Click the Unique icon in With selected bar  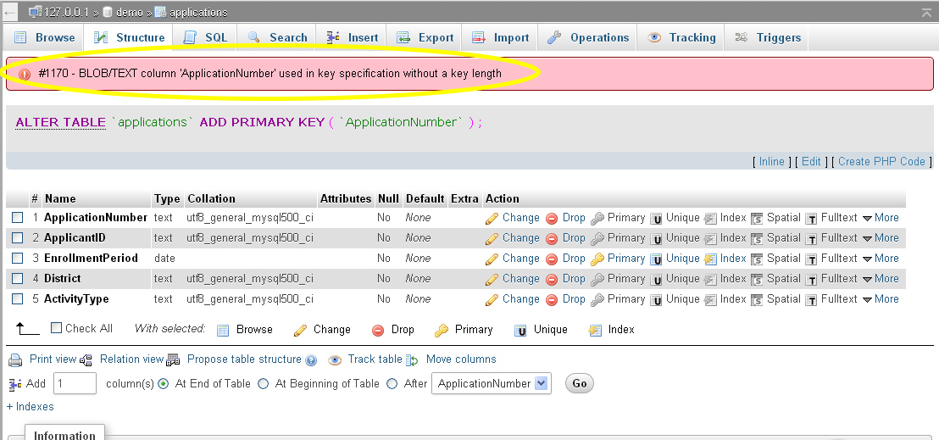click(521, 331)
